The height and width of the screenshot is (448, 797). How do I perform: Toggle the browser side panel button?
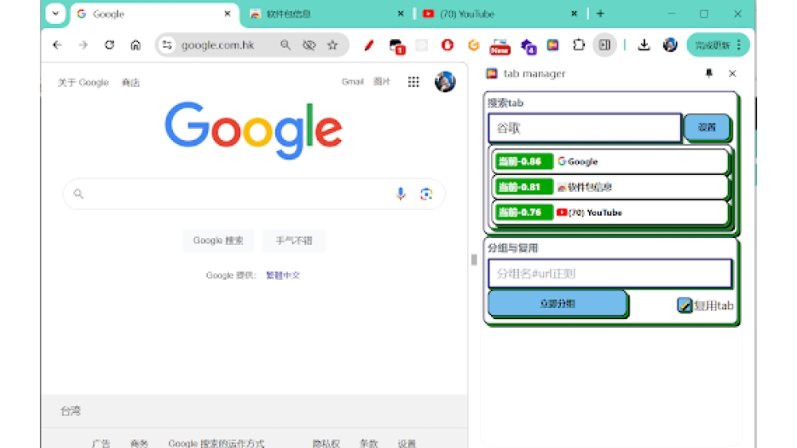coord(605,45)
